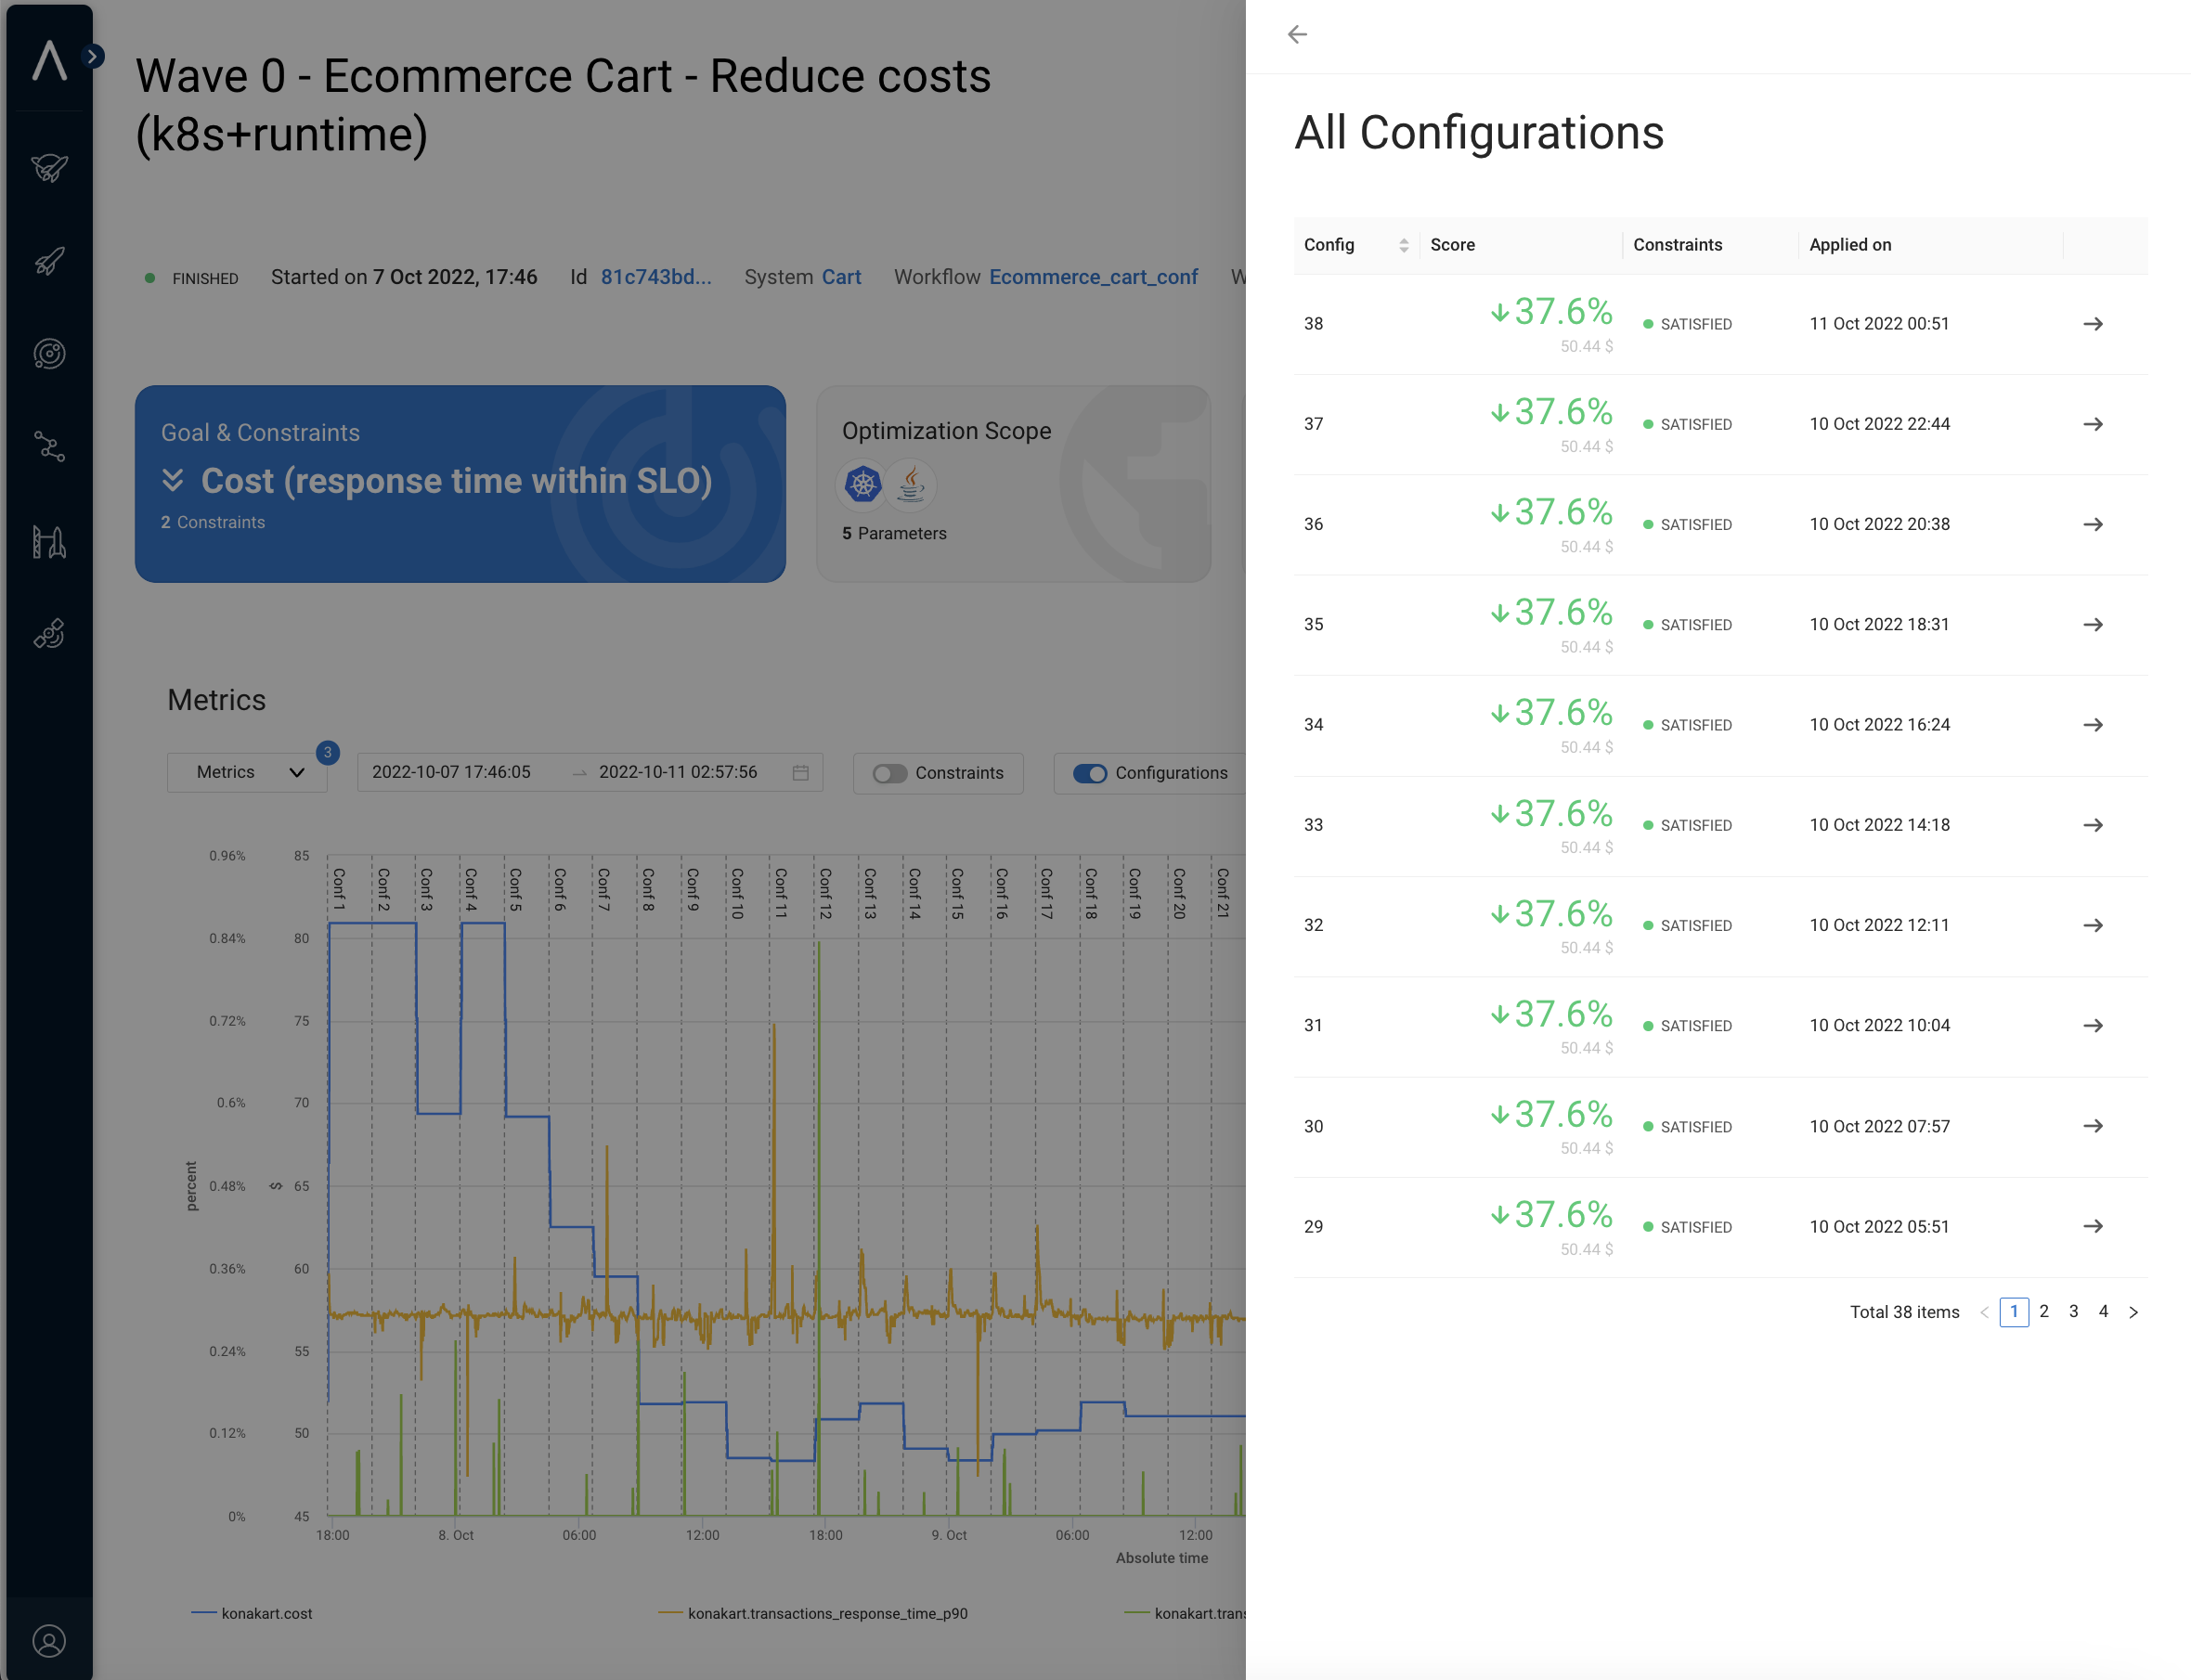The width and height of the screenshot is (2191, 1680).
Task: Sort table by Config column
Action: tap(1403, 245)
